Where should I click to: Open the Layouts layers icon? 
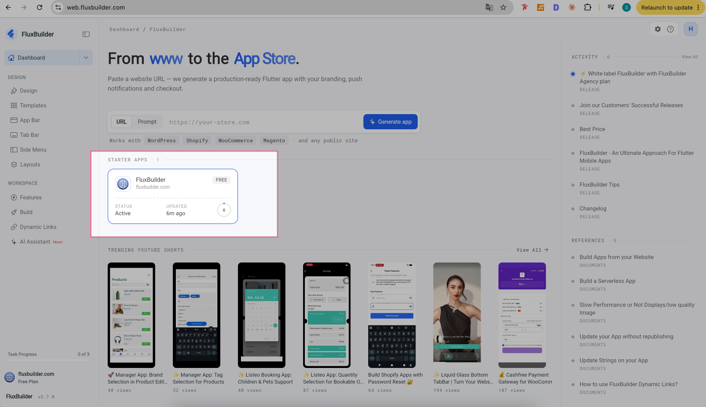tap(14, 164)
